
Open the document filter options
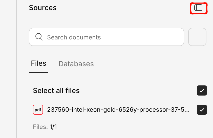[x=197, y=37]
